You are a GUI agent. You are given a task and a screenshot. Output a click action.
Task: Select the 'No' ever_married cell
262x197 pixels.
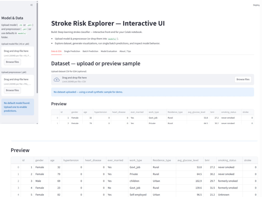[117, 188]
